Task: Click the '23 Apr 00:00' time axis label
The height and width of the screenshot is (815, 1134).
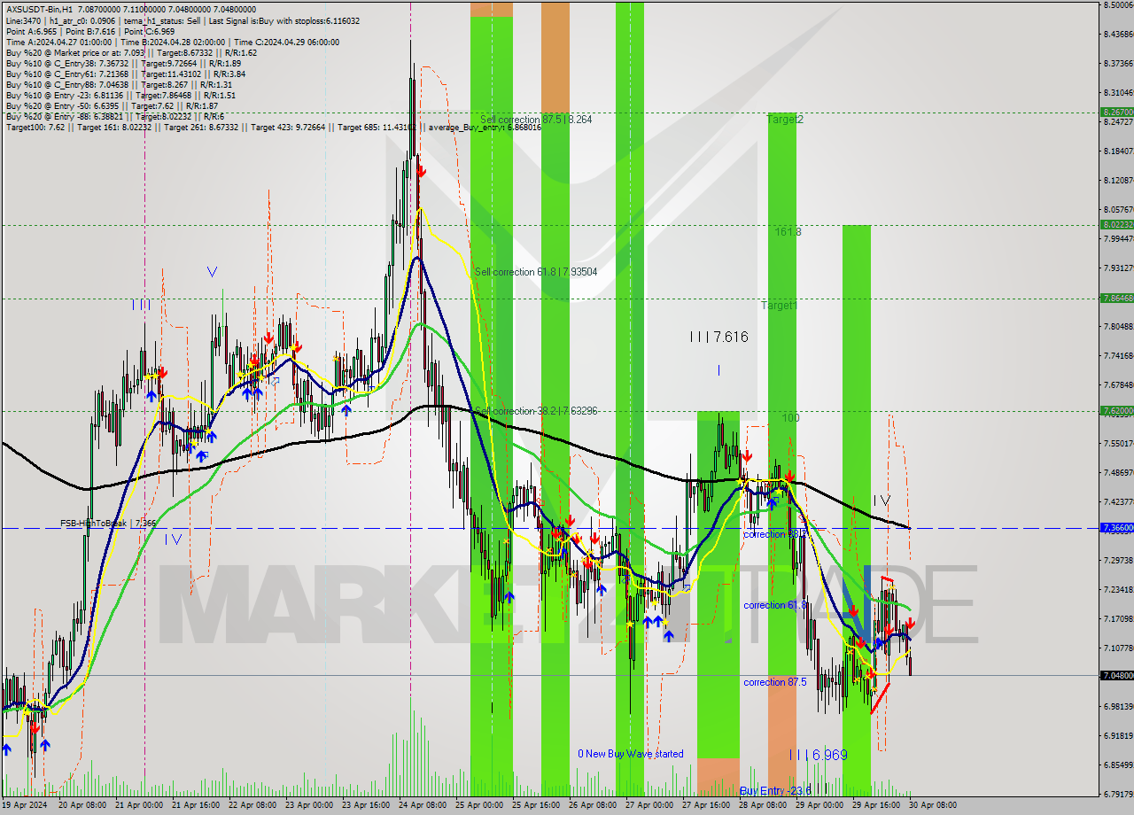Action: click(x=309, y=805)
